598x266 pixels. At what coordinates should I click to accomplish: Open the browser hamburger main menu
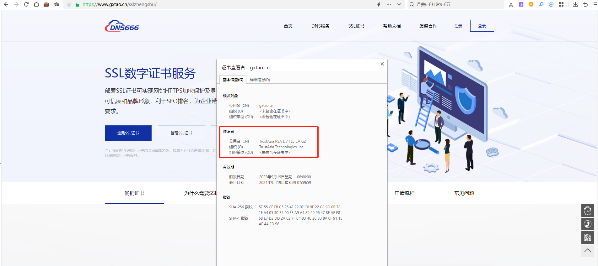pyautogui.click(x=595, y=4)
